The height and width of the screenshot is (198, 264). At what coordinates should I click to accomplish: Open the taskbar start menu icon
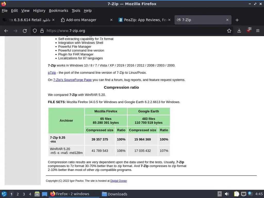[x=4, y=194]
